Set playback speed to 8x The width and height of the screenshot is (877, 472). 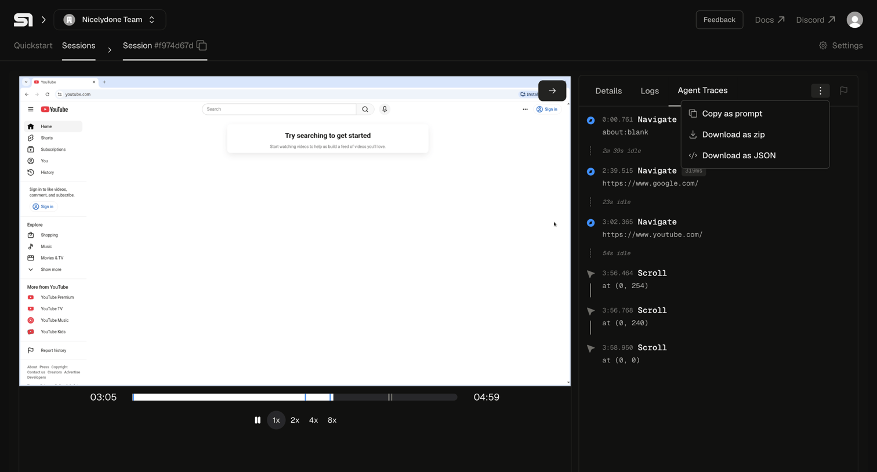click(x=332, y=420)
